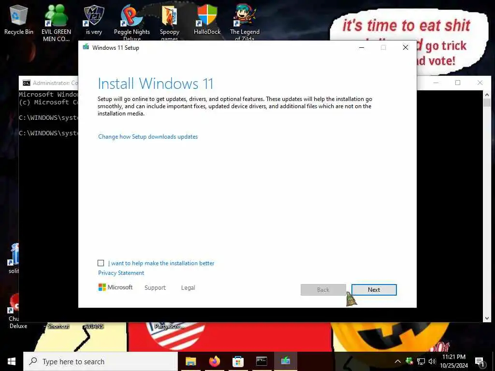Click the Command Prompt title bar icon
This screenshot has height=371, width=495.
coord(27,83)
